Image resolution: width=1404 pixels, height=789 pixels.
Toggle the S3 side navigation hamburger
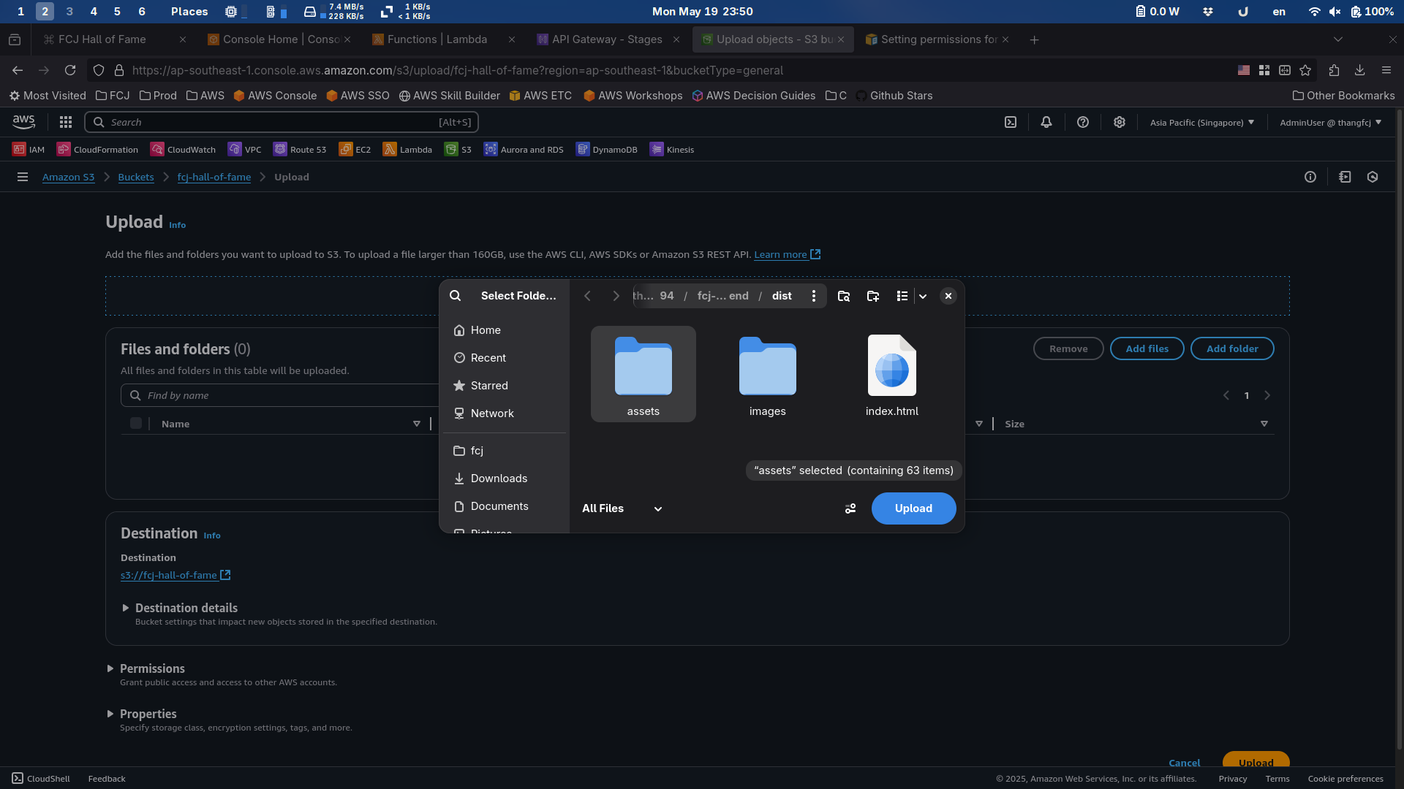23,177
